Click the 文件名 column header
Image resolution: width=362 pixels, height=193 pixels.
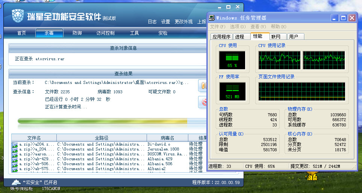(x=34, y=138)
